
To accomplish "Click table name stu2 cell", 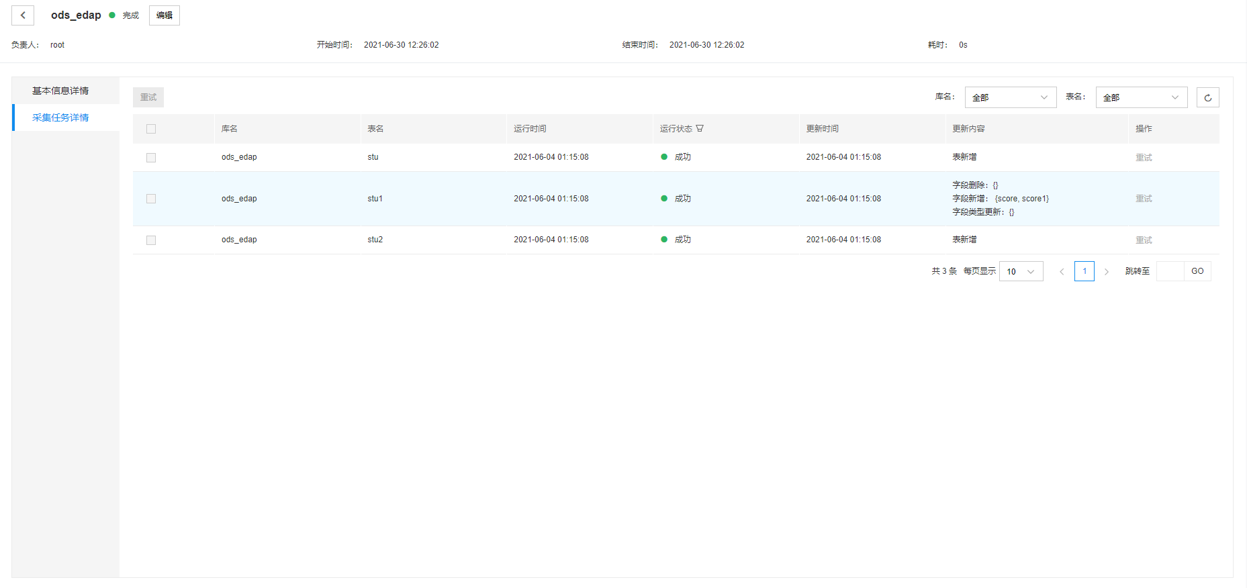I will (x=375, y=240).
